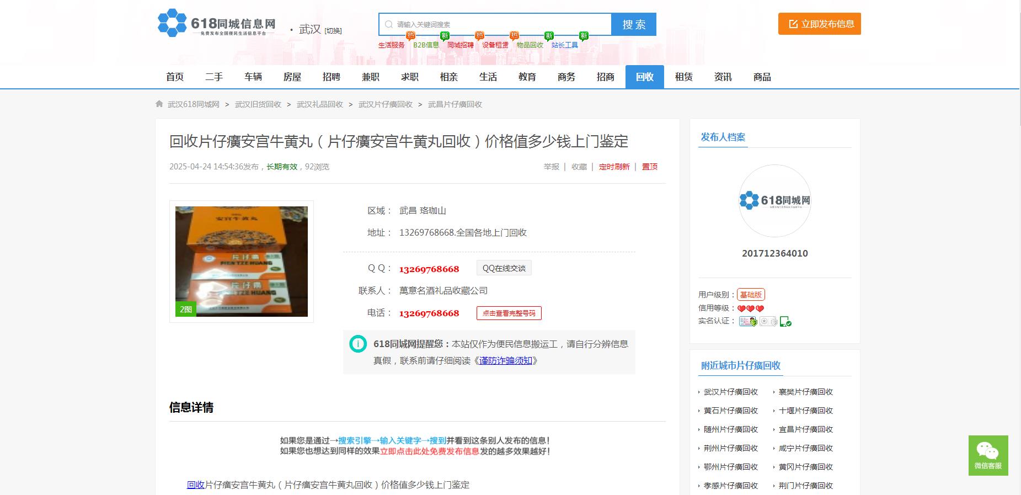Click the home icon in the breadcrumb
Viewport: 1021px width, 495px height.
click(x=159, y=104)
